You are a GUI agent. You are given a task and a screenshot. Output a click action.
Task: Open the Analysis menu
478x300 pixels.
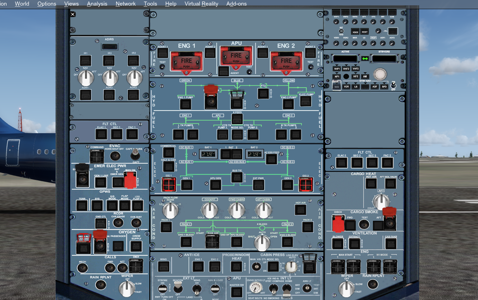pos(97,4)
